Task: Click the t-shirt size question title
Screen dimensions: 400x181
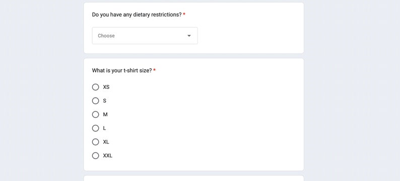Action: (122, 71)
